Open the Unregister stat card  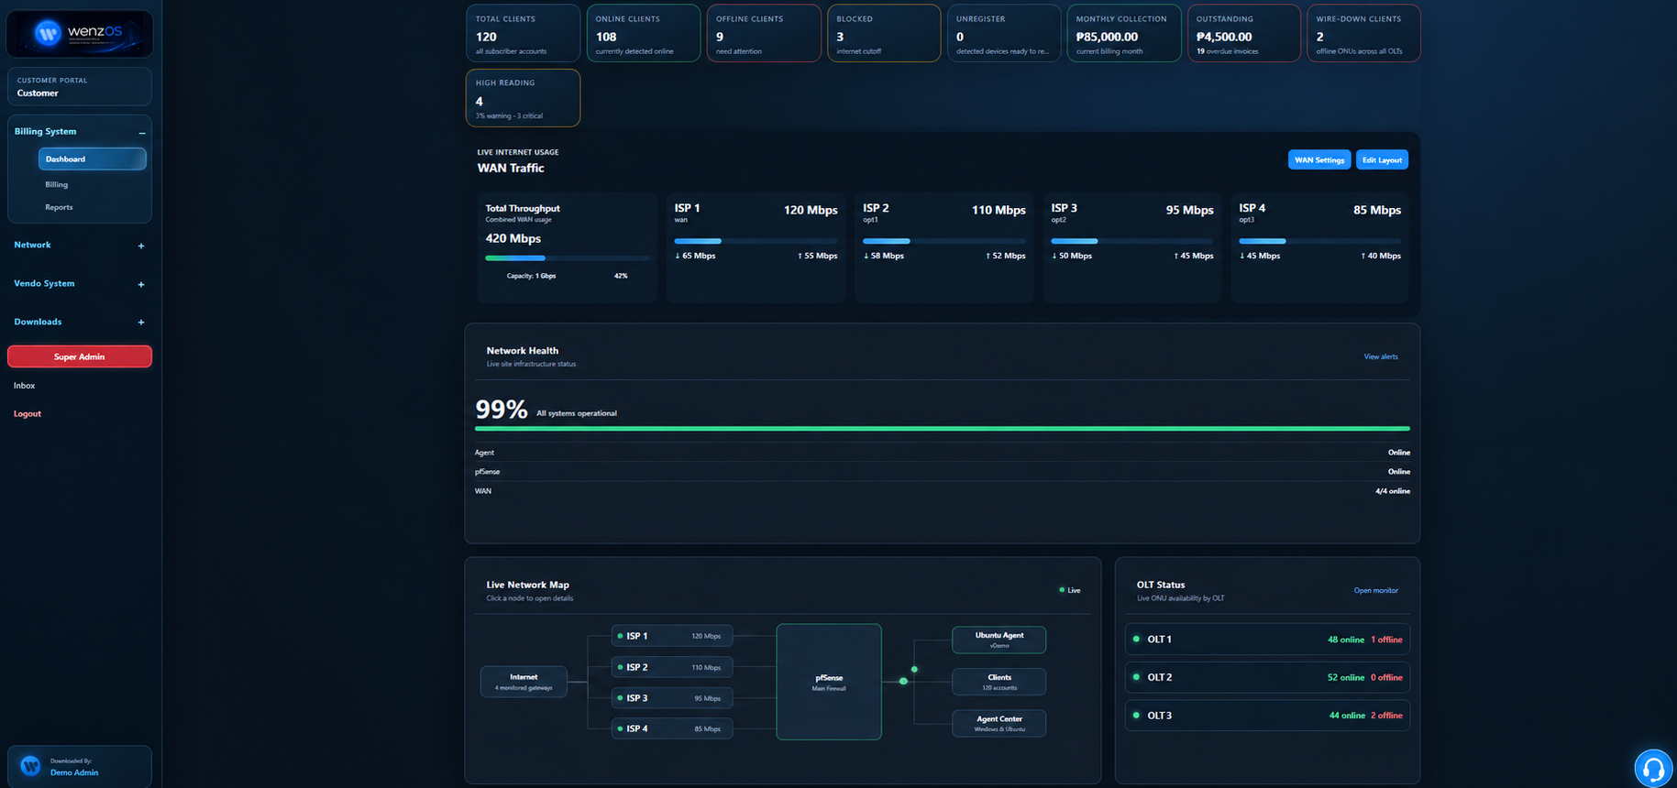click(1004, 33)
